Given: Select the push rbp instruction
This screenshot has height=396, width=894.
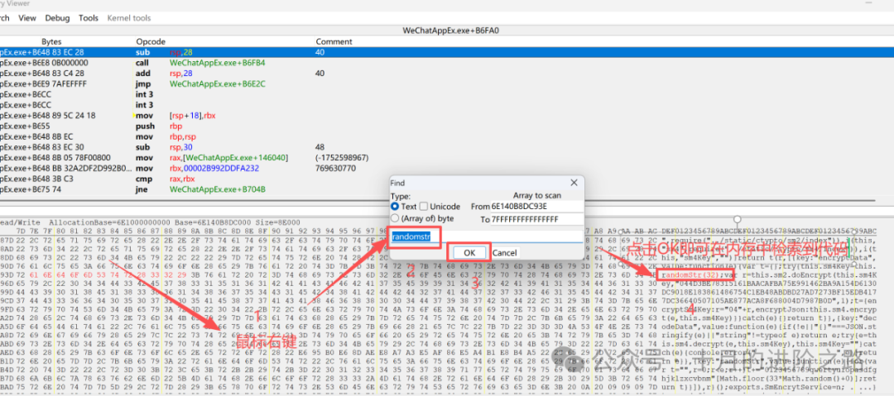Looking at the screenshot, I should [x=447, y=126].
